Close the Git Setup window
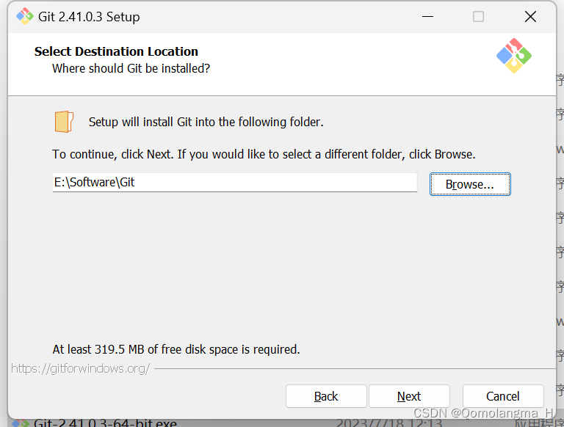Screen dimensions: 564x427 530,16
